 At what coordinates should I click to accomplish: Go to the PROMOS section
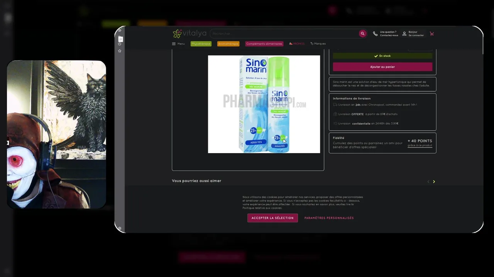(297, 44)
